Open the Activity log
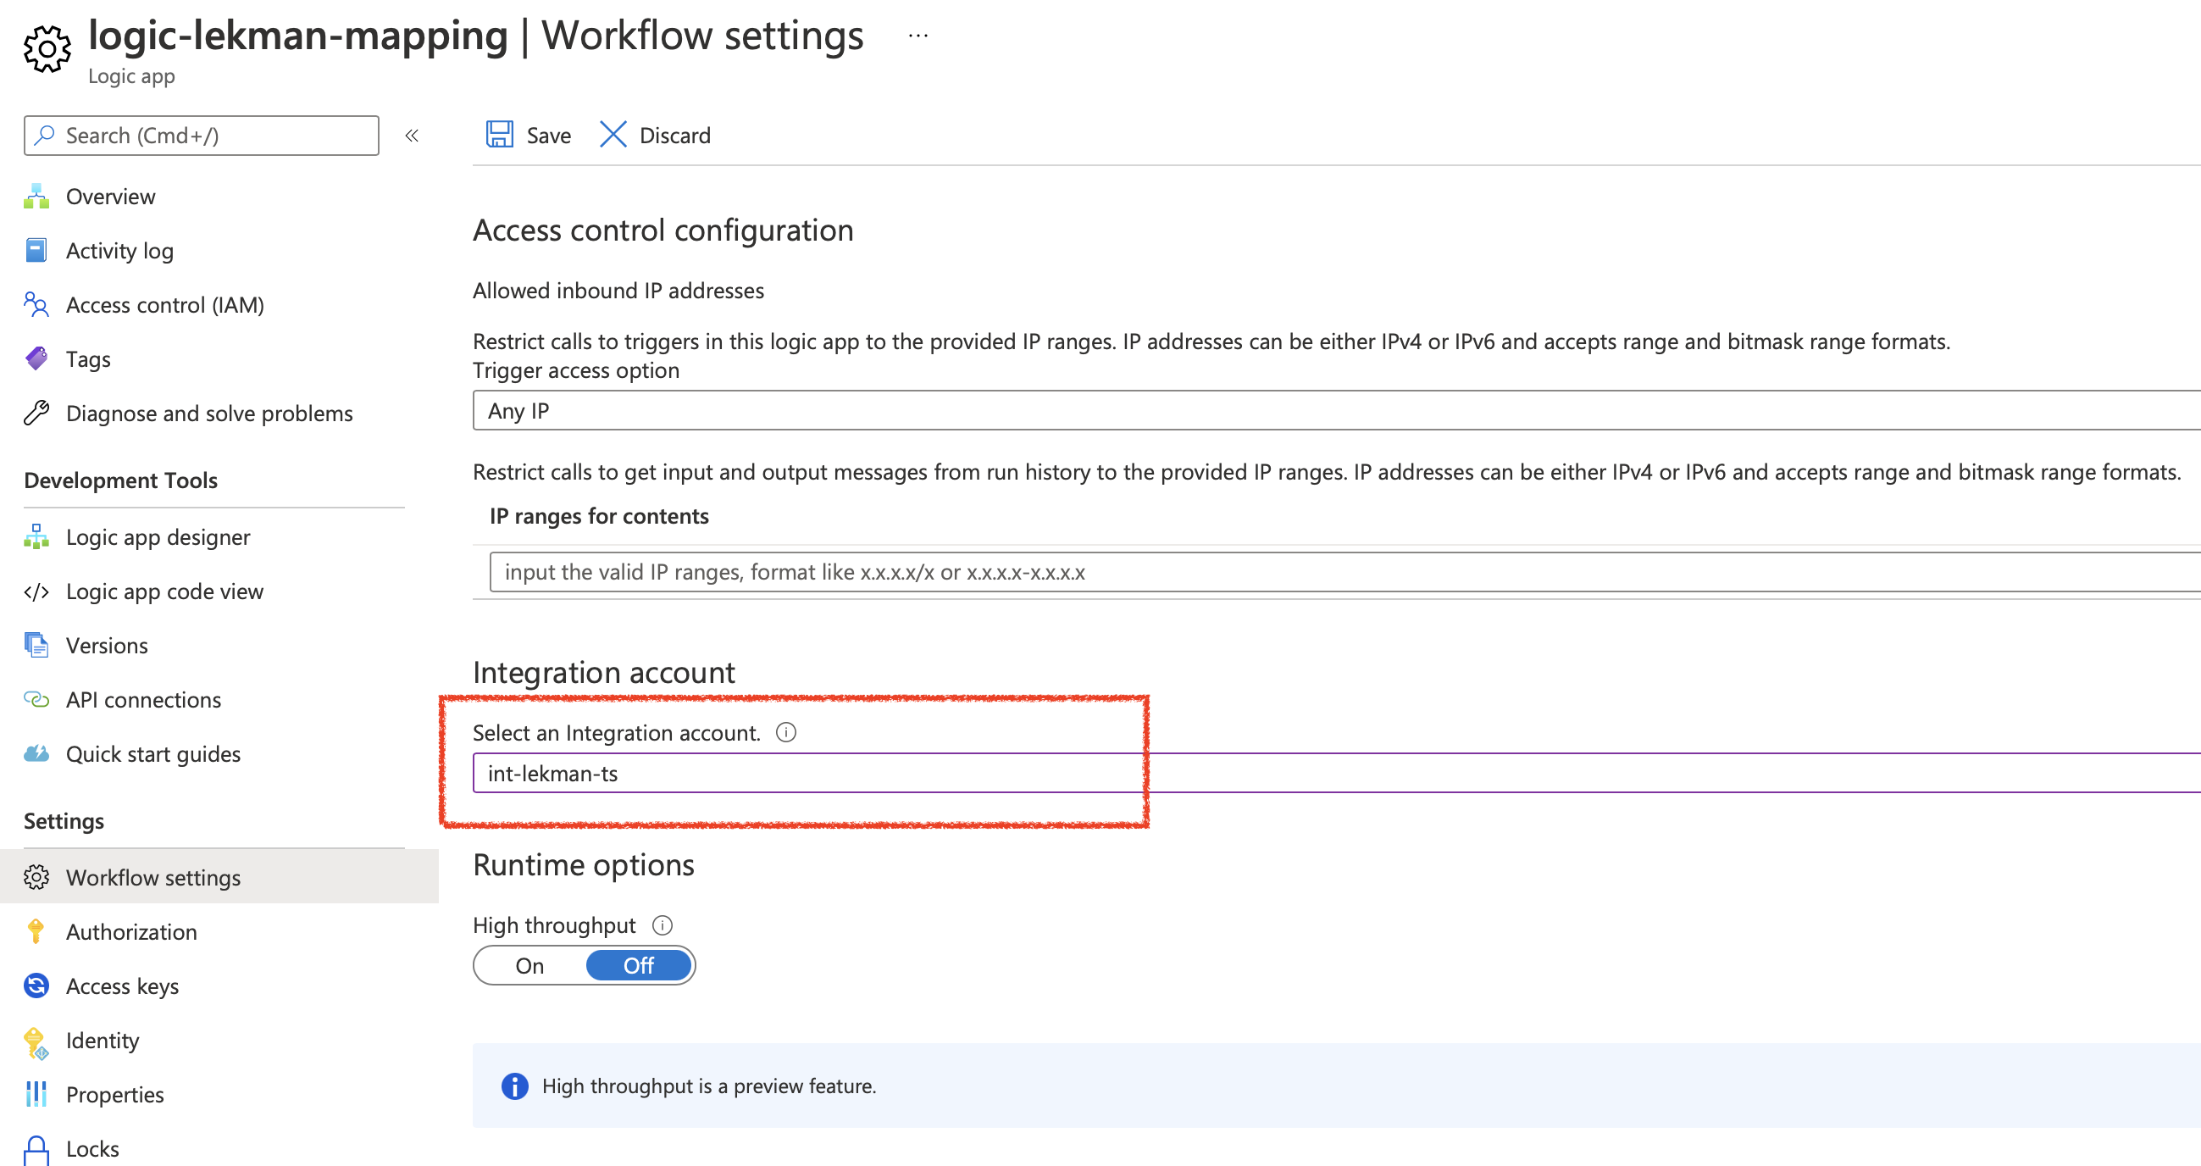This screenshot has width=2201, height=1166. tap(119, 250)
